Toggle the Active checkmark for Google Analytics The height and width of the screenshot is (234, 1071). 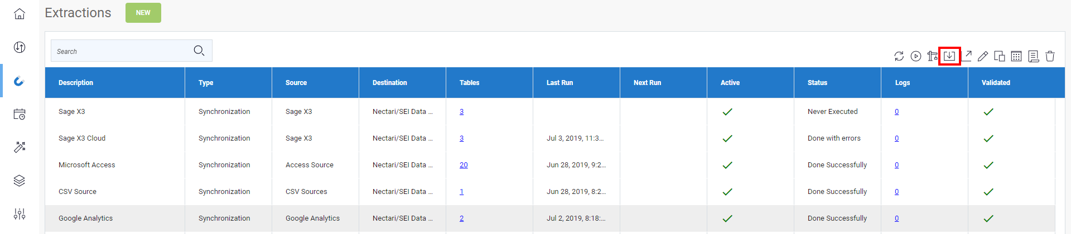(727, 218)
